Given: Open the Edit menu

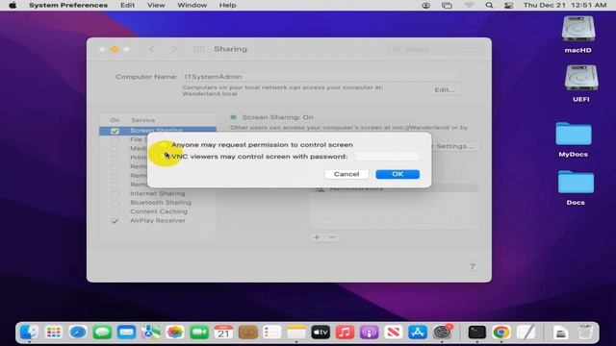Looking at the screenshot, I should tap(127, 5).
